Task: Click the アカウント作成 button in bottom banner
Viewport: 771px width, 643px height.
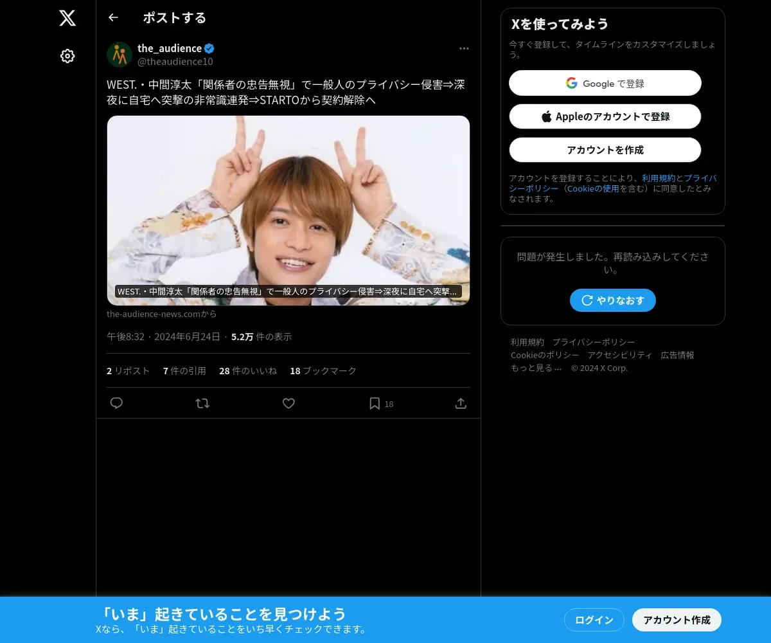Action: pos(677,620)
